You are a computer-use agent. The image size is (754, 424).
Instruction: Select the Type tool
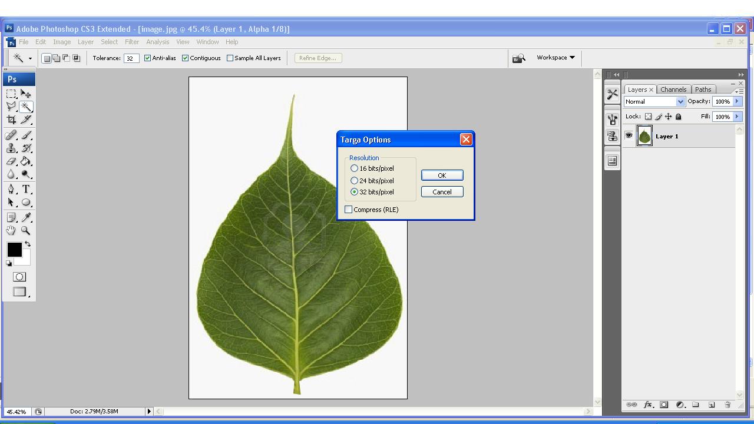point(26,189)
